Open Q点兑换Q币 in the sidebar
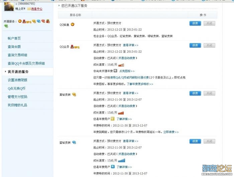234x177 pixels. (x=17, y=88)
